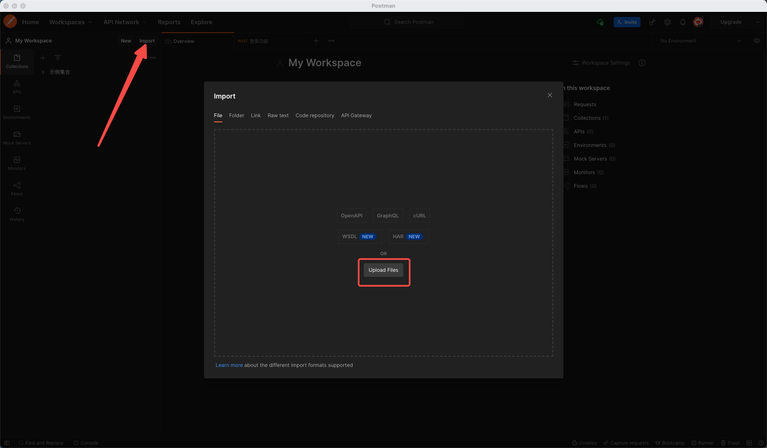The image size is (767, 448).
Task: Open a new request tab with plus icon
Action: coord(316,41)
